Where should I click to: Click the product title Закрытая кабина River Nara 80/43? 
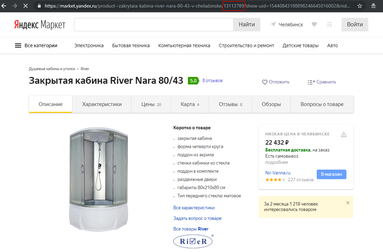tap(106, 80)
